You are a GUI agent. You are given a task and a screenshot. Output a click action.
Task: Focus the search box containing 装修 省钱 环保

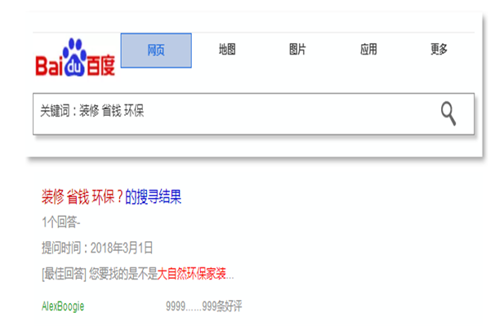245,112
